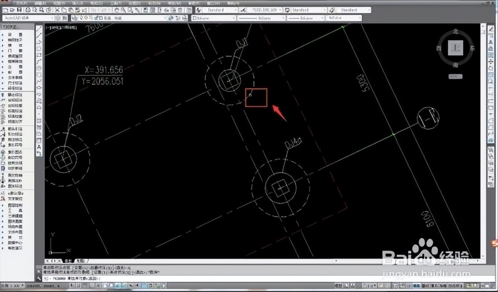Switch to the Model (模型) tab

pyautogui.click(x=68, y=261)
